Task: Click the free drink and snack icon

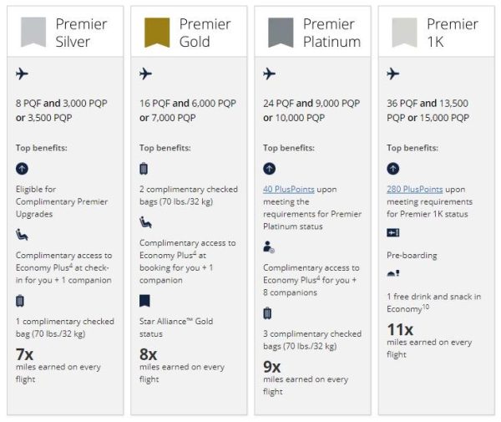Action: pos(393,272)
